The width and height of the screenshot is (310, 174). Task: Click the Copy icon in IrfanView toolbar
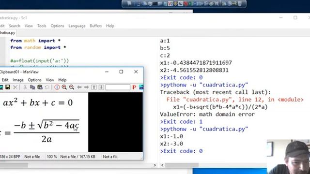point(32,87)
